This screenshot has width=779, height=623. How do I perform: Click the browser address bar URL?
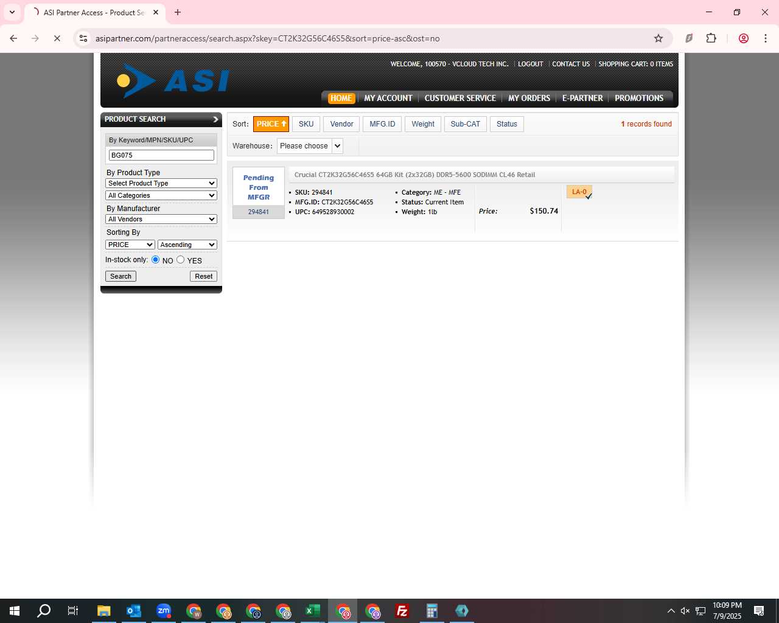(267, 38)
